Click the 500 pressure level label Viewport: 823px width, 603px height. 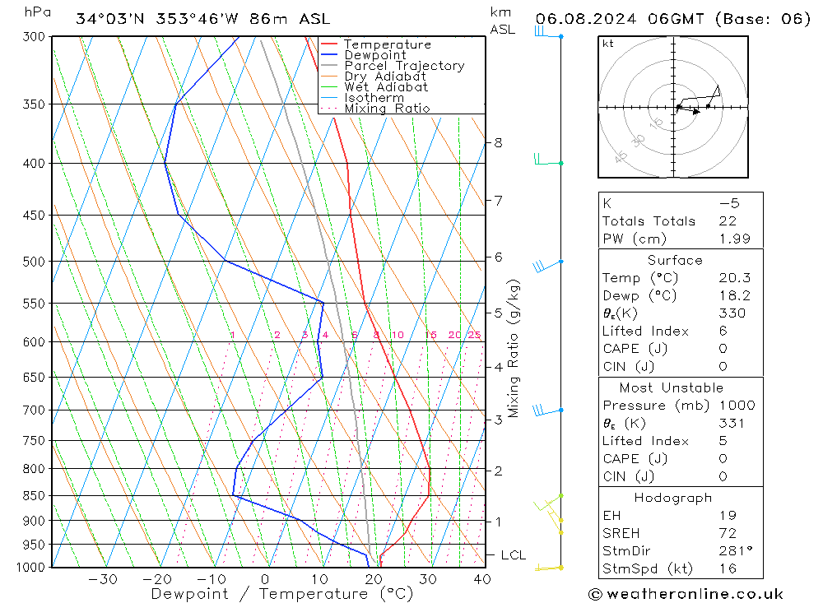pos(34,262)
